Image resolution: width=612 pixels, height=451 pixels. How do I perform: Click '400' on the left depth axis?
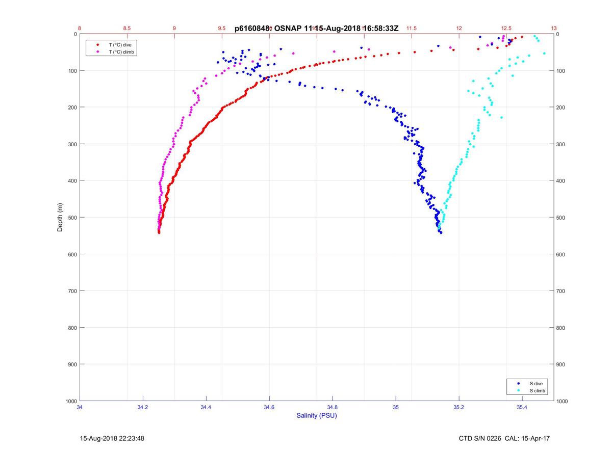72,181
